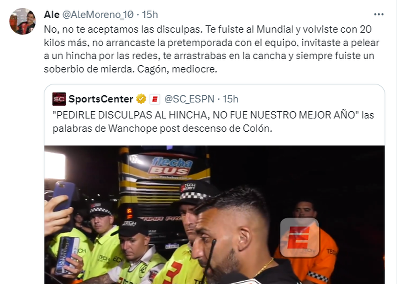This screenshot has height=284, width=398.
Task: Open the three-dot more options menu
Action: click(379, 14)
